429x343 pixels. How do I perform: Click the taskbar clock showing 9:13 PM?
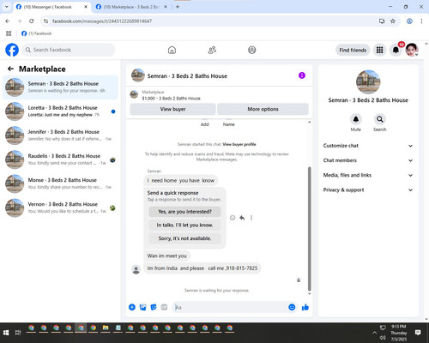(399, 333)
